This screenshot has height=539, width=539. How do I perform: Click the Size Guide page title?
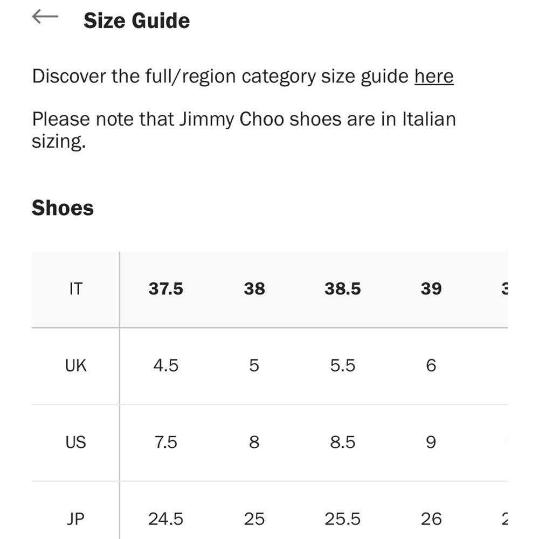tap(136, 20)
